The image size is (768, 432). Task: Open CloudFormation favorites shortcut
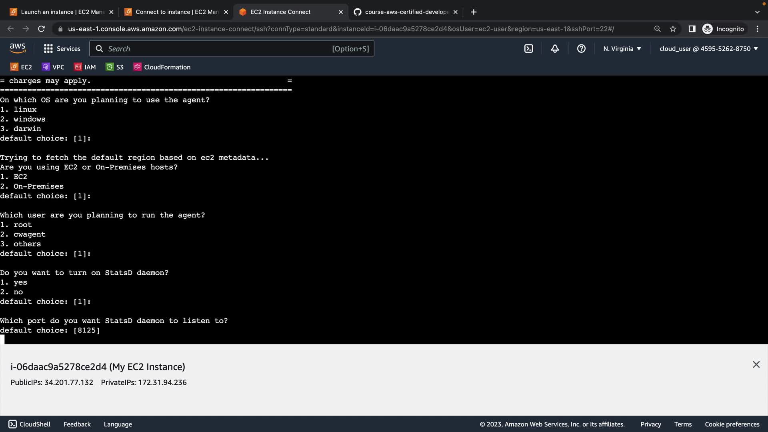(x=162, y=67)
